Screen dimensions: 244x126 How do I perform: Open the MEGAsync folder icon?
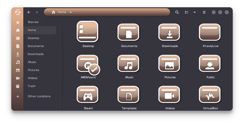click(87, 63)
